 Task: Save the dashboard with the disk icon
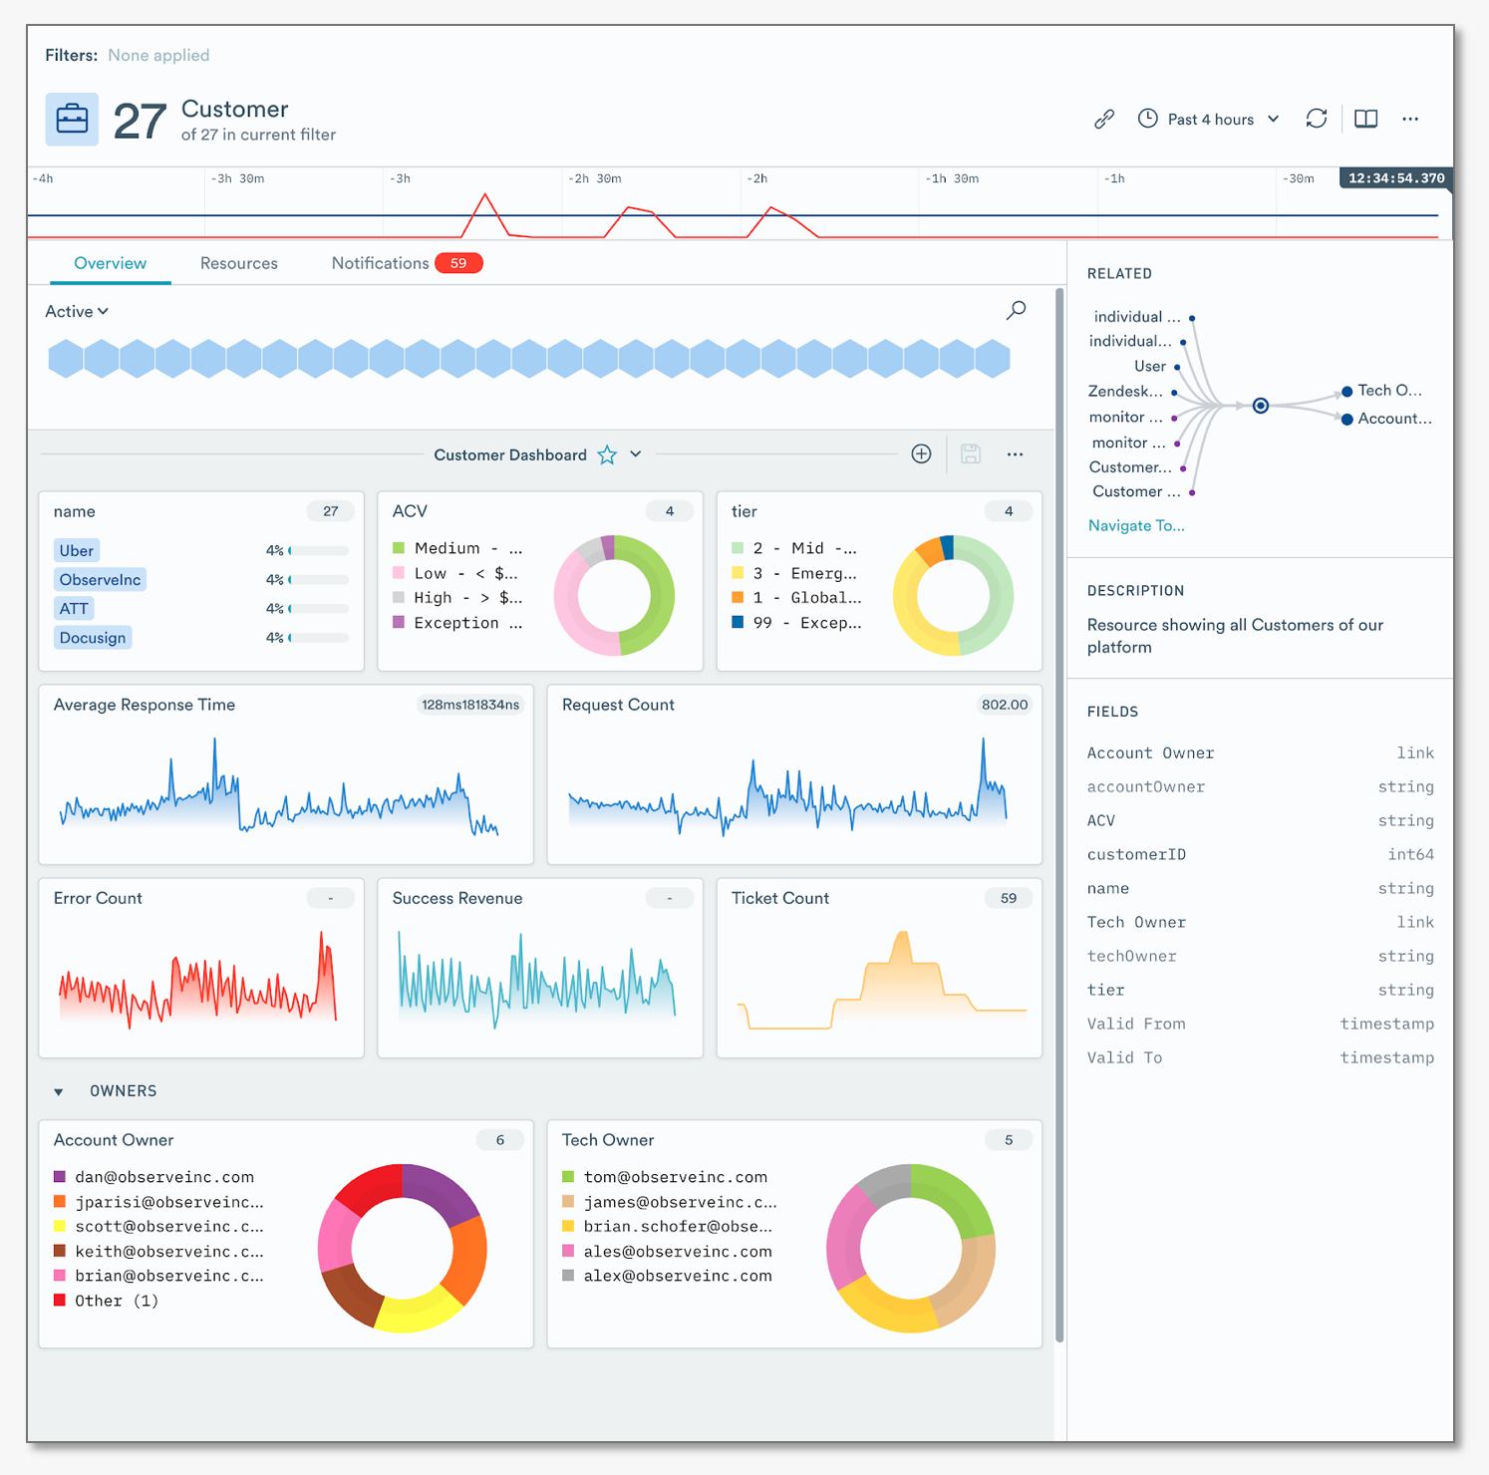971,454
